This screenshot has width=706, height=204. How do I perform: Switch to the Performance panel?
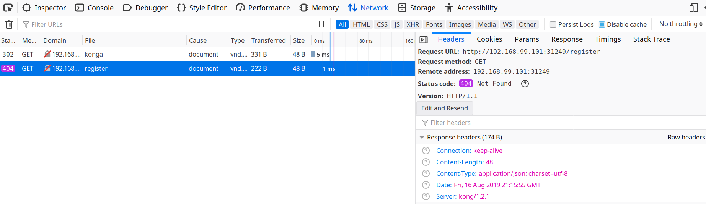click(x=263, y=8)
